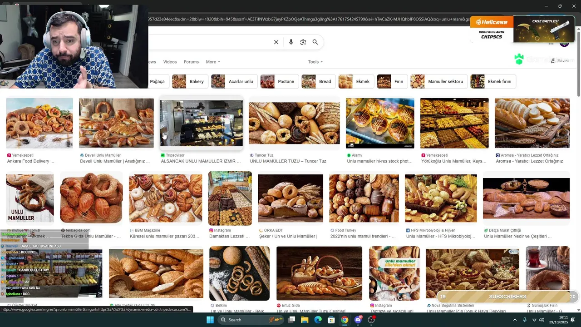Select the Mamuller sektoru filter chip
This screenshot has width=581, height=327.
tap(439, 81)
